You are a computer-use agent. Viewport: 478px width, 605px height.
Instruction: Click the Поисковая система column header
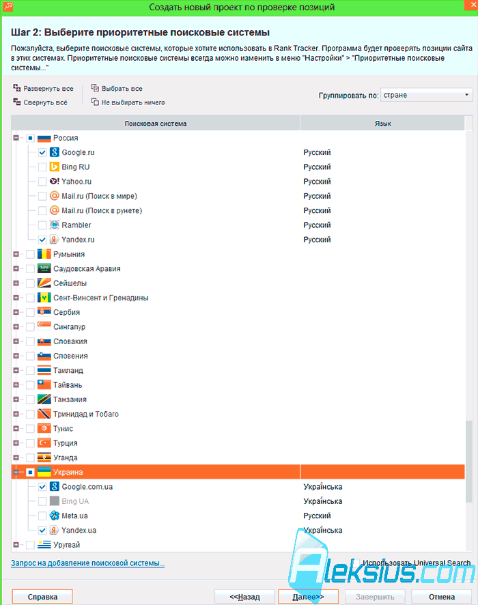(x=156, y=124)
